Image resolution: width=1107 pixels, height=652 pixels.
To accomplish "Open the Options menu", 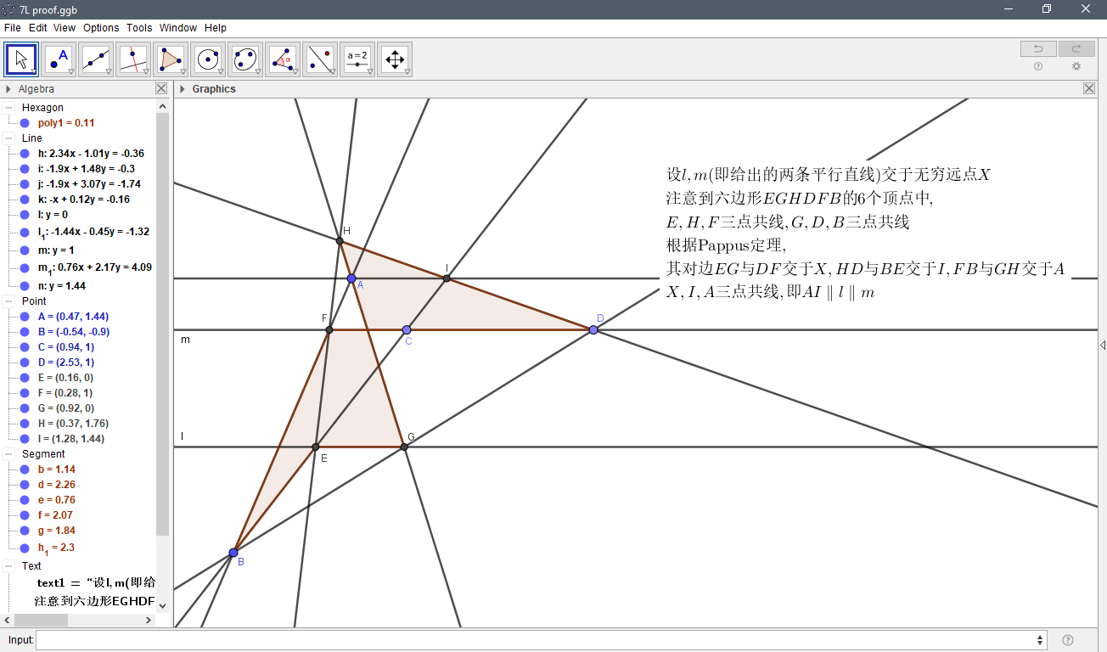I will pyautogui.click(x=100, y=27).
